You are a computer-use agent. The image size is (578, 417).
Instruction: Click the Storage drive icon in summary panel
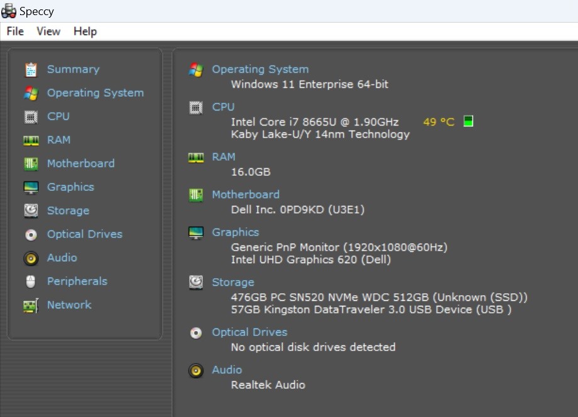196,283
